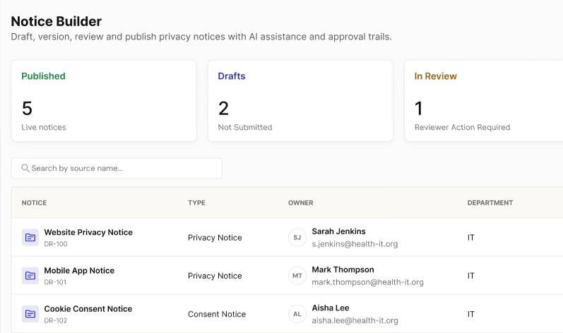Viewport: 563px width, 333px height.
Task: Click email mark.thompson@health-it.org
Action: pyautogui.click(x=367, y=282)
